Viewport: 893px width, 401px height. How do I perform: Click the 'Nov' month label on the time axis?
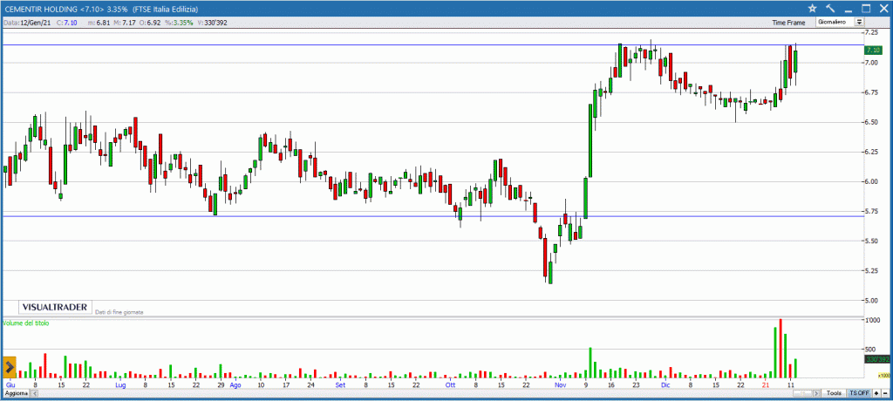(561, 385)
